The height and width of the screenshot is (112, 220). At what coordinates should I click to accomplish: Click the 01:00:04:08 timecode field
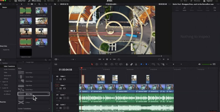65,70
